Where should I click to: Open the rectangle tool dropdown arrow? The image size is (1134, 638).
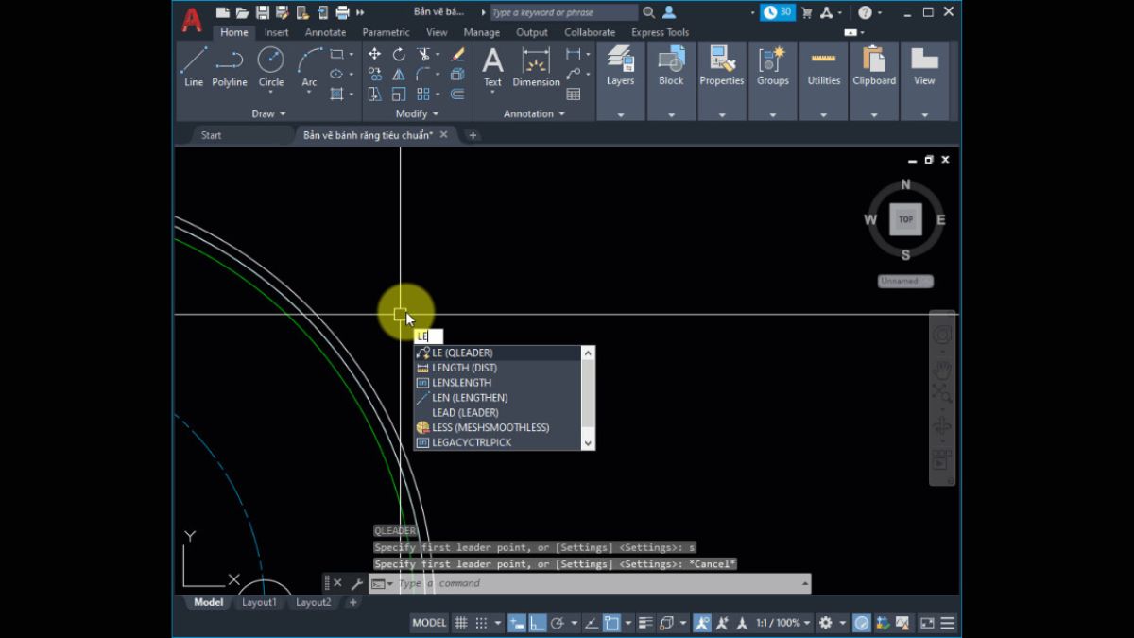point(351,55)
